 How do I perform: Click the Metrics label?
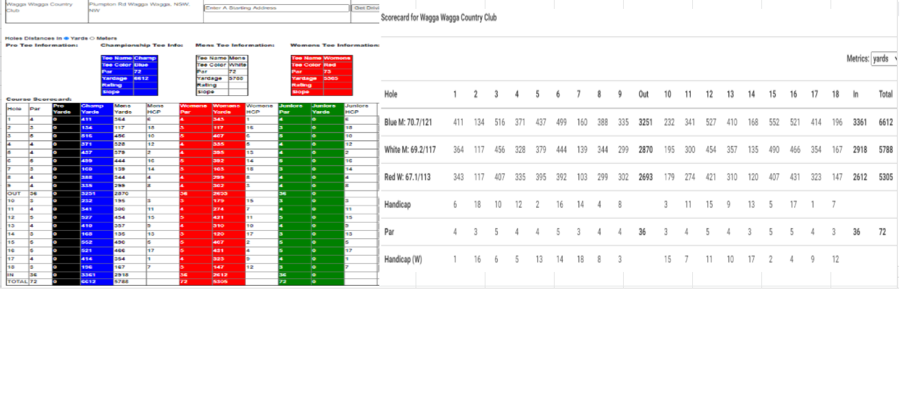857,59
